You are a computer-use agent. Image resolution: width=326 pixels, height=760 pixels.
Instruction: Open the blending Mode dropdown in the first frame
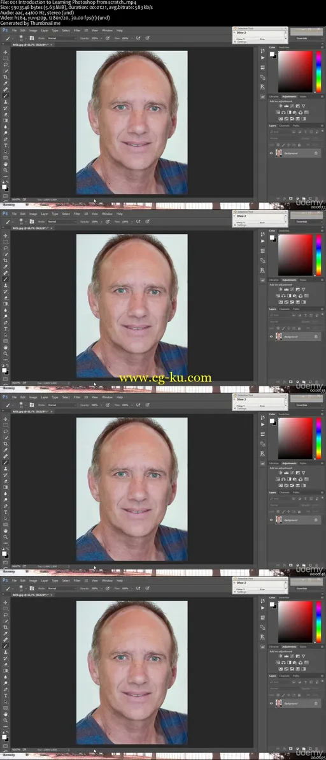(x=62, y=38)
